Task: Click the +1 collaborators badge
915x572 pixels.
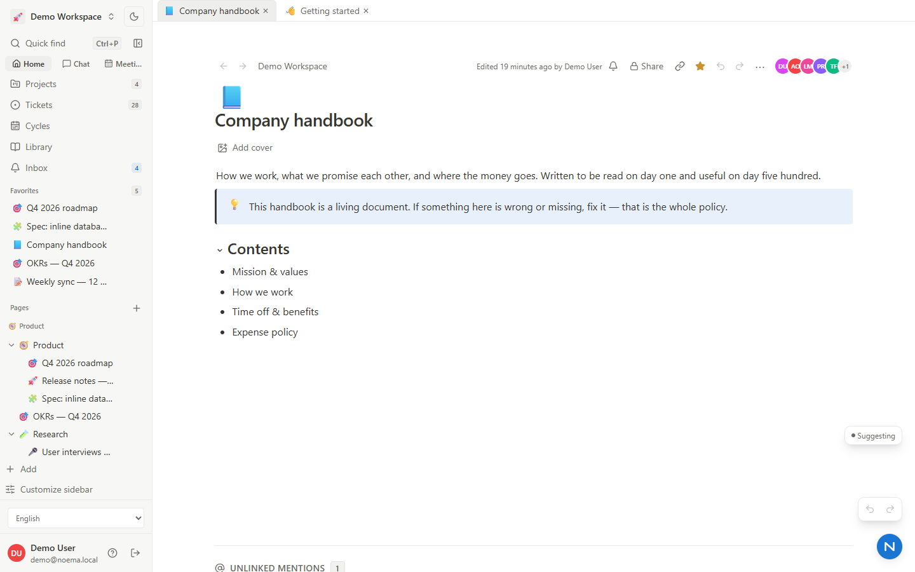Action: [845, 66]
